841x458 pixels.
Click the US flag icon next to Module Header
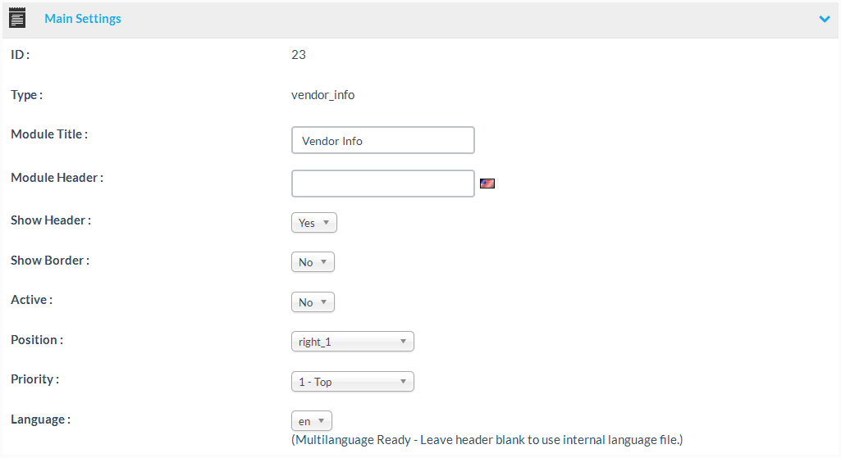pos(487,184)
